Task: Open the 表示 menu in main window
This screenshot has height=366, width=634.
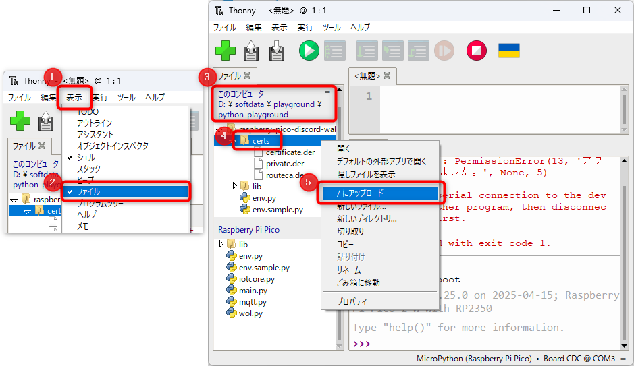Action: [x=279, y=27]
